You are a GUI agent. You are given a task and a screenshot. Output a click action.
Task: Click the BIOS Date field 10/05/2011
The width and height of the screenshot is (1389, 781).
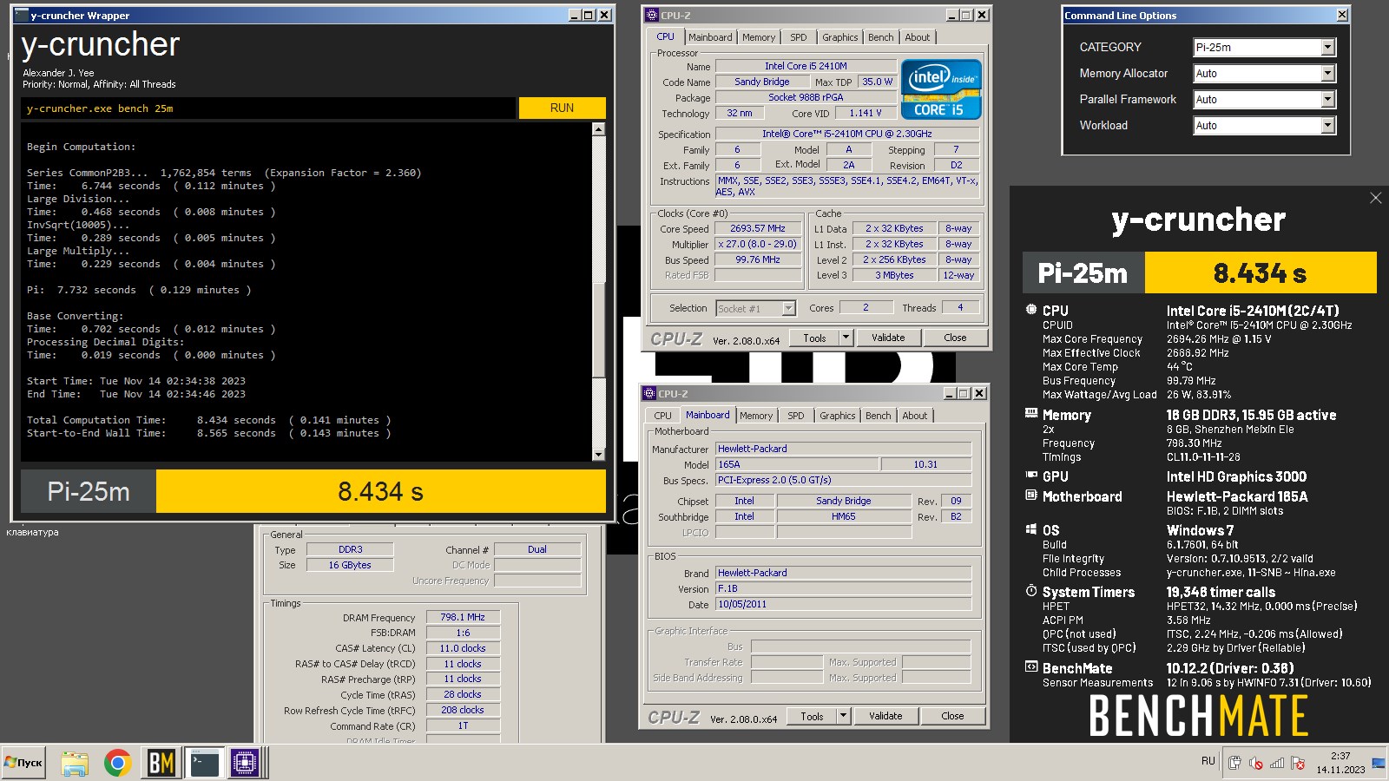[x=844, y=604]
